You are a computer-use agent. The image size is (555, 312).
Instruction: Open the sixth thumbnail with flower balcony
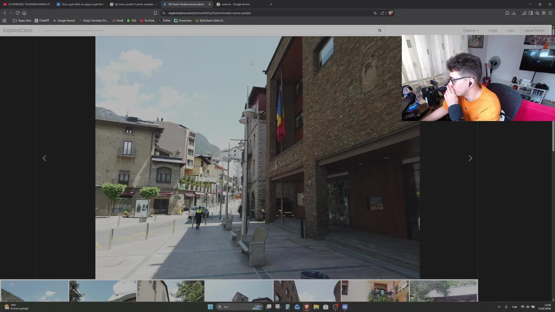(x=375, y=291)
